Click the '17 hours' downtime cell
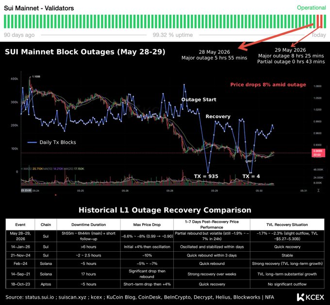 pyautogui.click(x=88, y=274)
